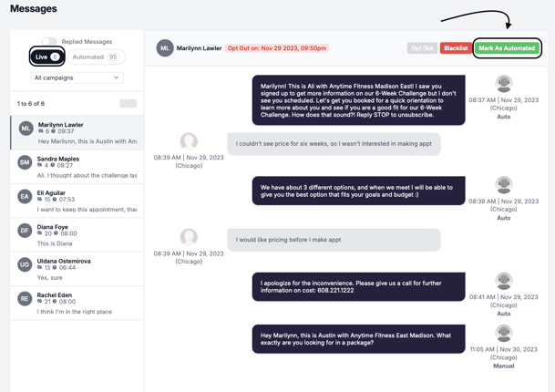Click agent headset avatar beside 08:37 AM message

coord(504,84)
